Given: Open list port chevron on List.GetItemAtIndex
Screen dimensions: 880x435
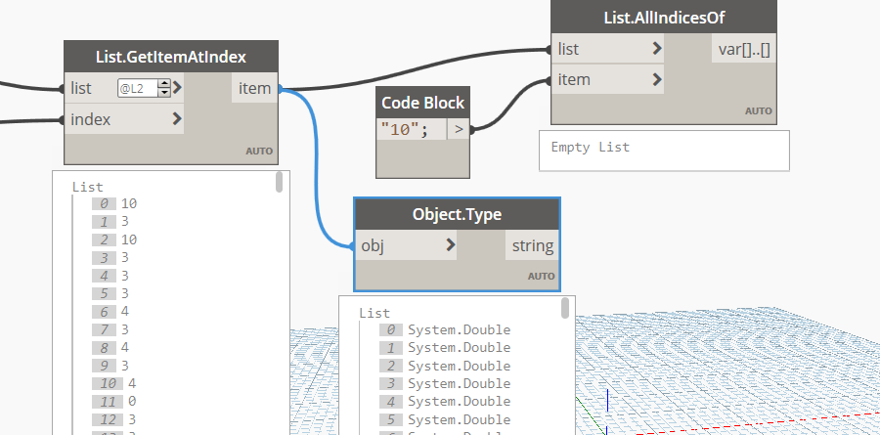Looking at the screenshot, I should (177, 88).
